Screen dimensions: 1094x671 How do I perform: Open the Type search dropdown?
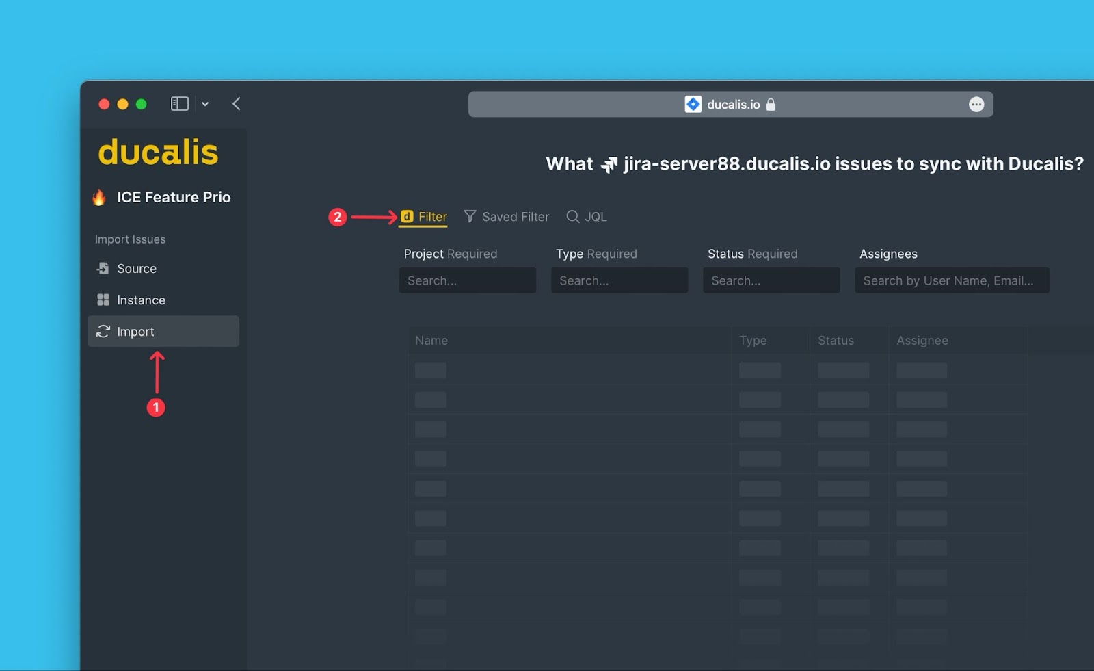619,280
